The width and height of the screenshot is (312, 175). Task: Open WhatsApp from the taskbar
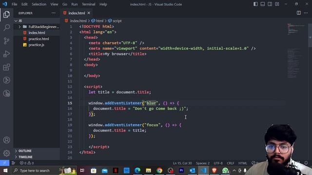click(x=225, y=171)
